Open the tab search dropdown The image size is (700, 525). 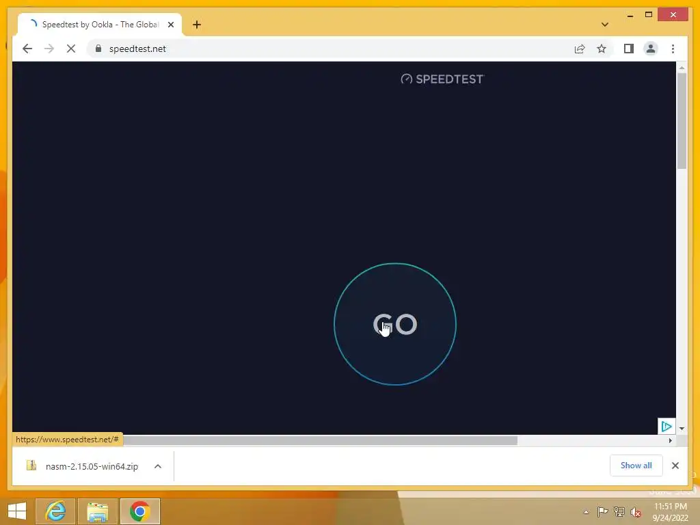click(x=604, y=25)
